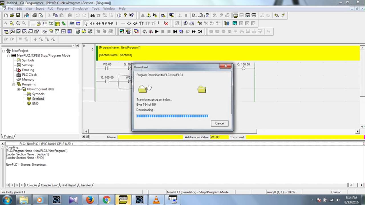Open the Windows Start menu
Screen dimensions: 365x205
[7, 200]
